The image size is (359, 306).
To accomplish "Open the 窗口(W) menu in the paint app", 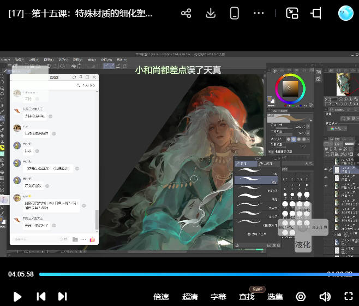I will (x=106, y=60).
